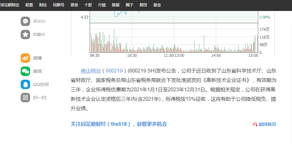Open the 同花顺财经 home menu item
292x144 pixels.
click(x=10, y=5)
